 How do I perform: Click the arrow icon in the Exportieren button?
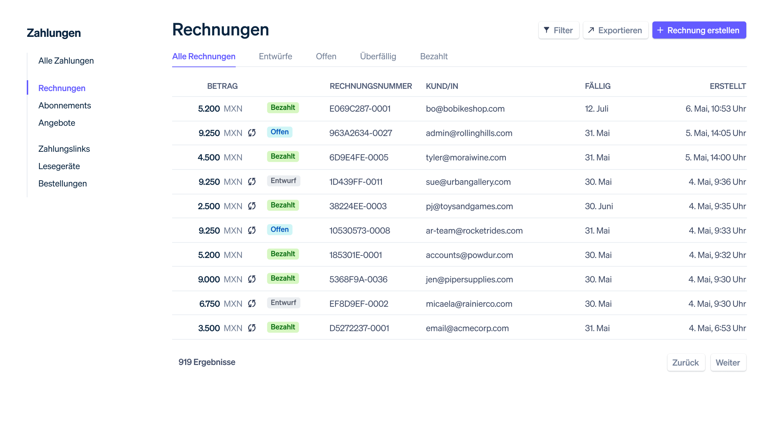coord(591,30)
